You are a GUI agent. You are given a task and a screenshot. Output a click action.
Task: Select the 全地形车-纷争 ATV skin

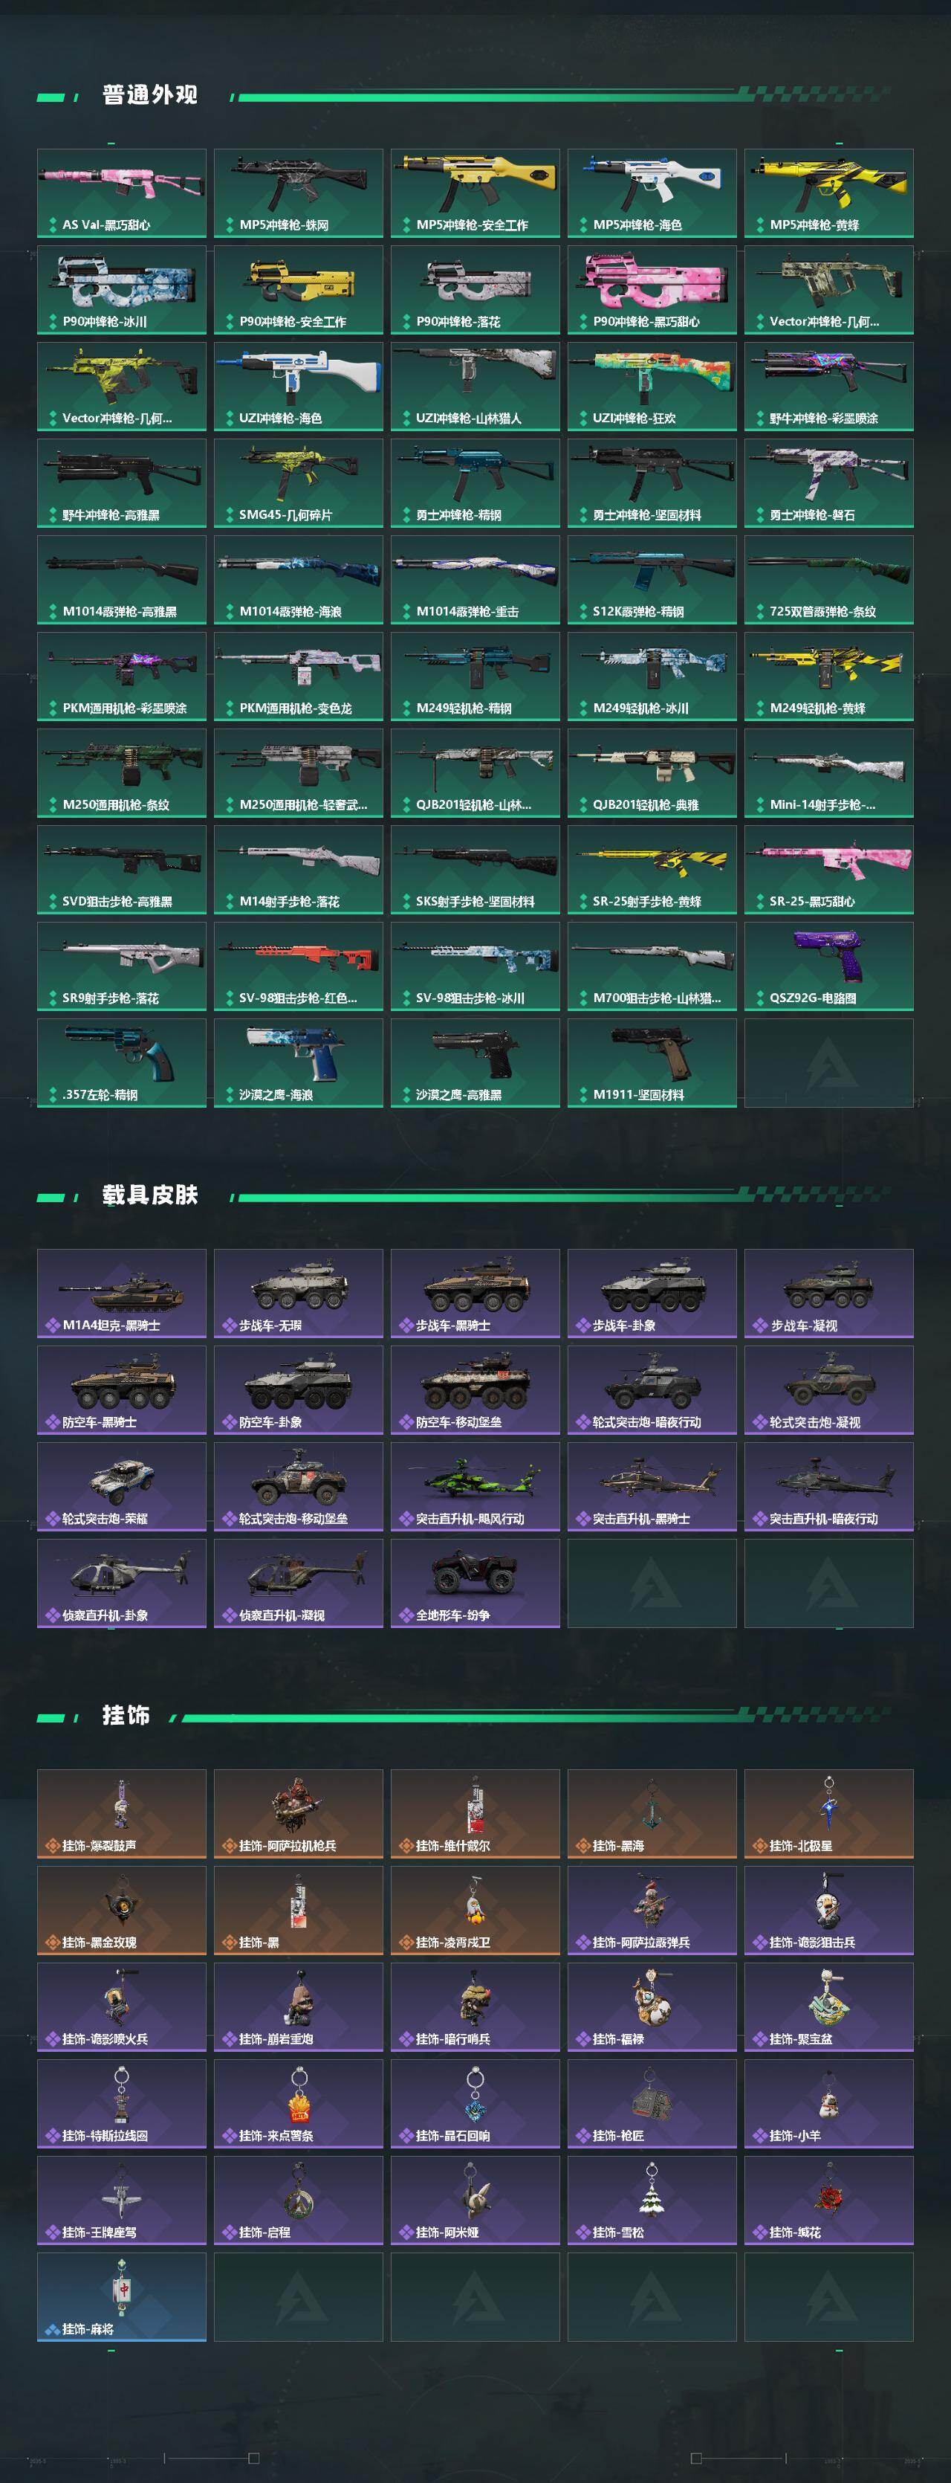tap(475, 1583)
